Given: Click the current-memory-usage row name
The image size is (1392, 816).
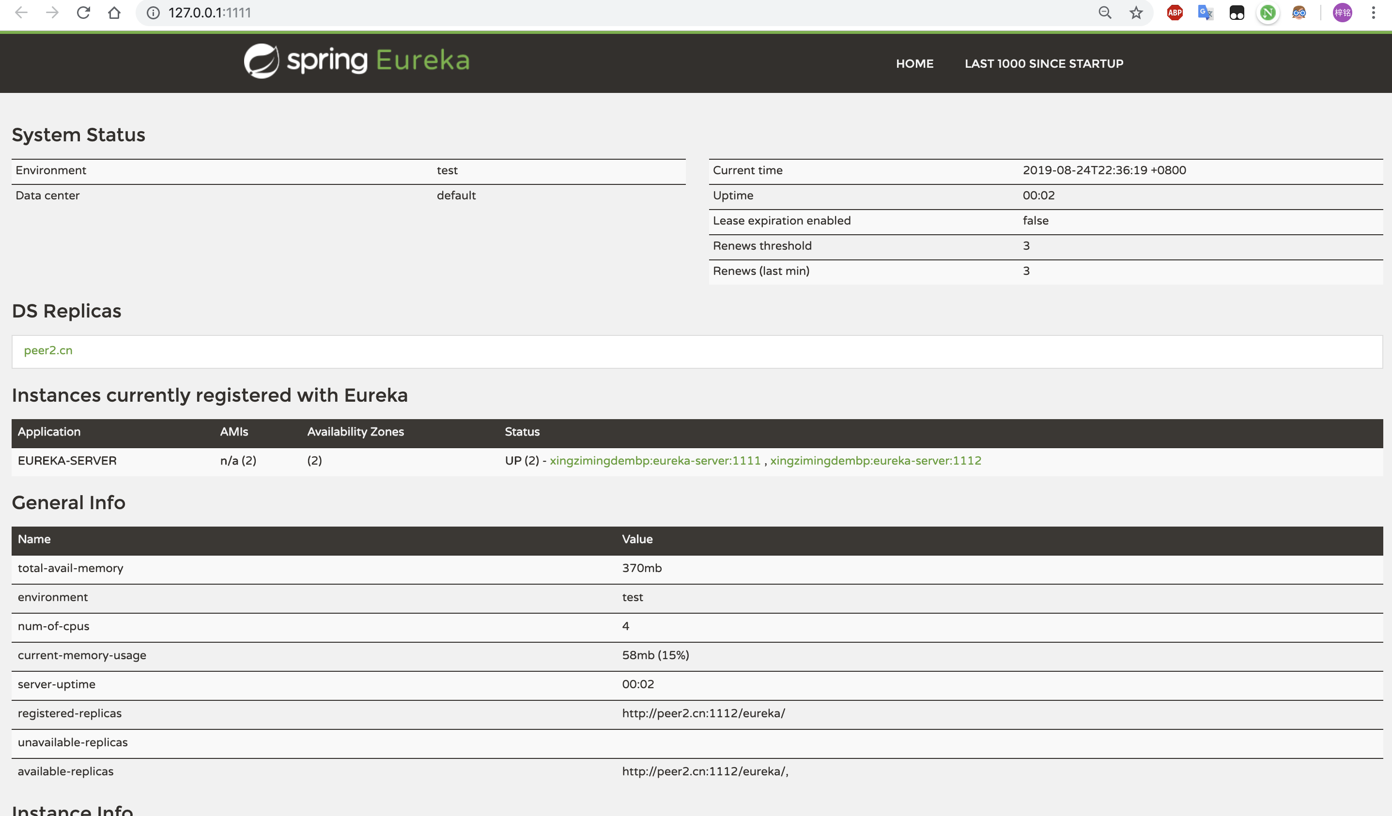Looking at the screenshot, I should pos(82,655).
